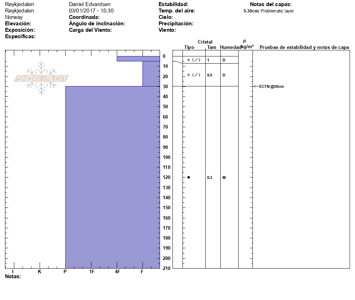
Task: Click the Estabilidad label
Action: [174, 4]
